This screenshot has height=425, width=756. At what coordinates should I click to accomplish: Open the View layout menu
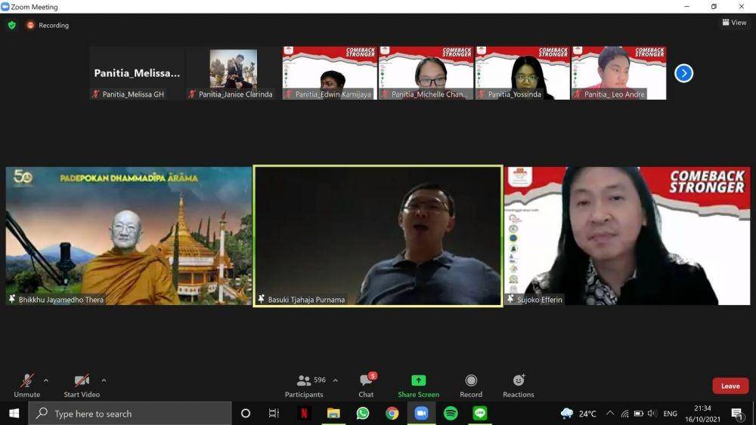pyautogui.click(x=734, y=22)
